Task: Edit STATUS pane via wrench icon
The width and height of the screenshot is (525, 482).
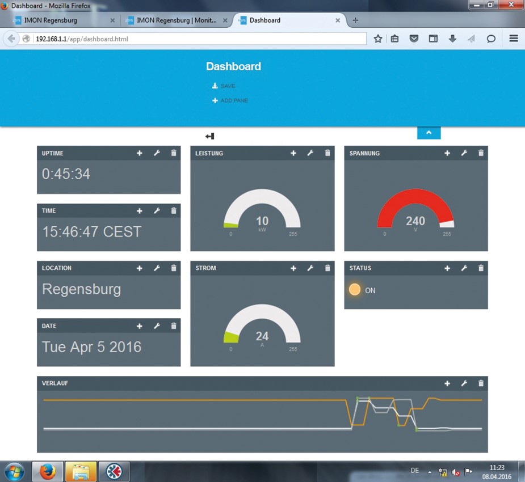Action: point(464,268)
